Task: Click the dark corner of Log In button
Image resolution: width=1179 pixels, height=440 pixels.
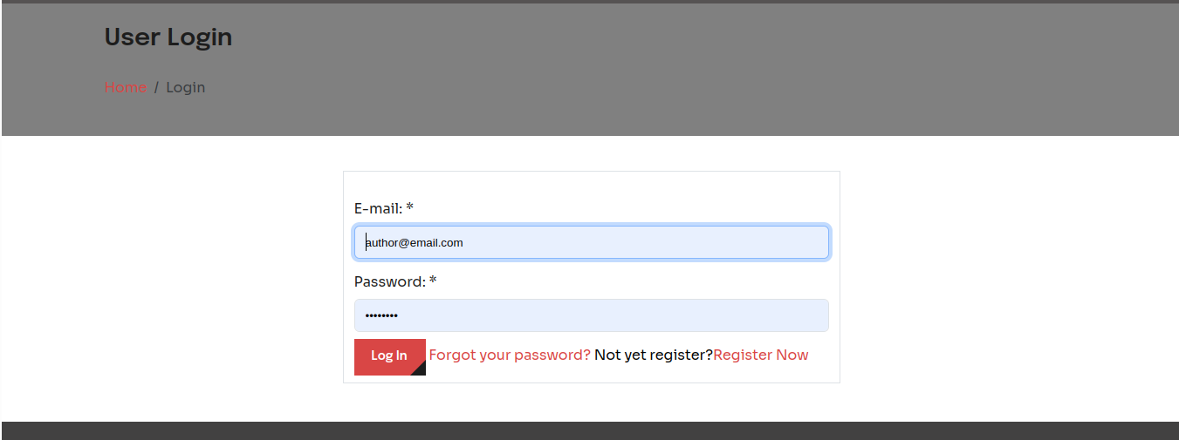Action: [x=420, y=369]
